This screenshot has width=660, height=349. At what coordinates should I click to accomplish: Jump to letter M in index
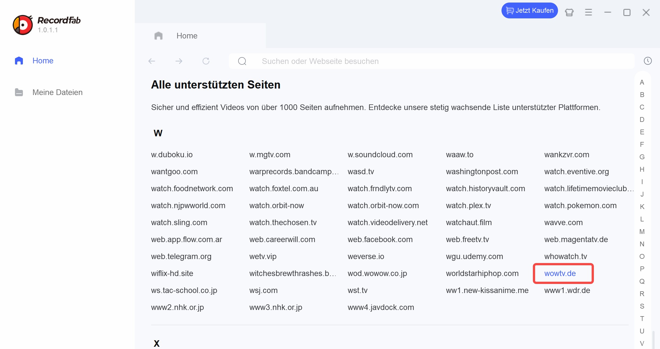pos(642,232)
